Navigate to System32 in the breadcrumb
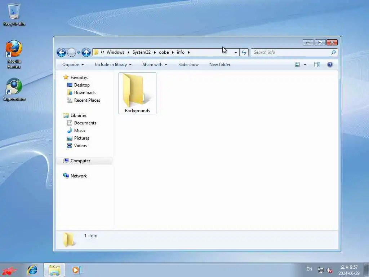 click(x=141, y=52)
